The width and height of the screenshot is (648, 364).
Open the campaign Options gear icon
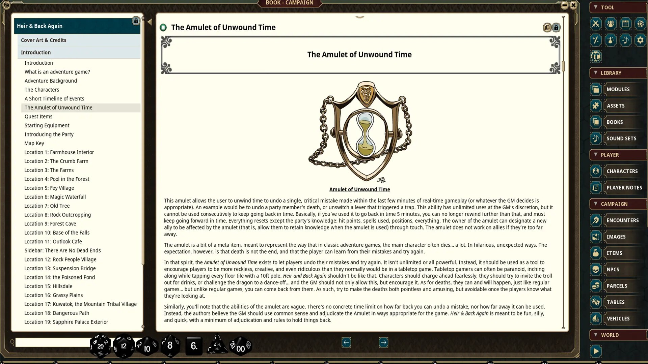coord(641,40)
